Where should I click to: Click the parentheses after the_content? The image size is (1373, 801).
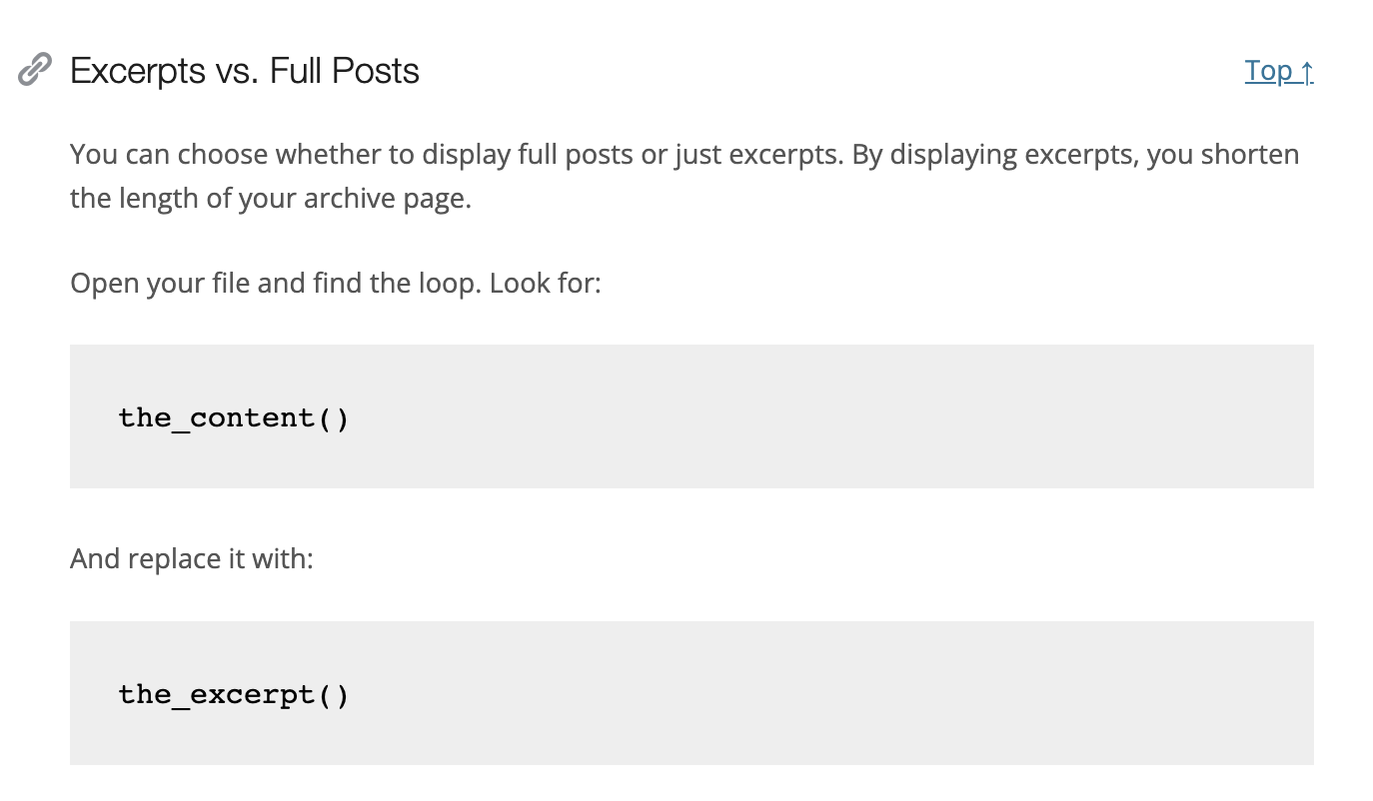[x=334, y=417]
